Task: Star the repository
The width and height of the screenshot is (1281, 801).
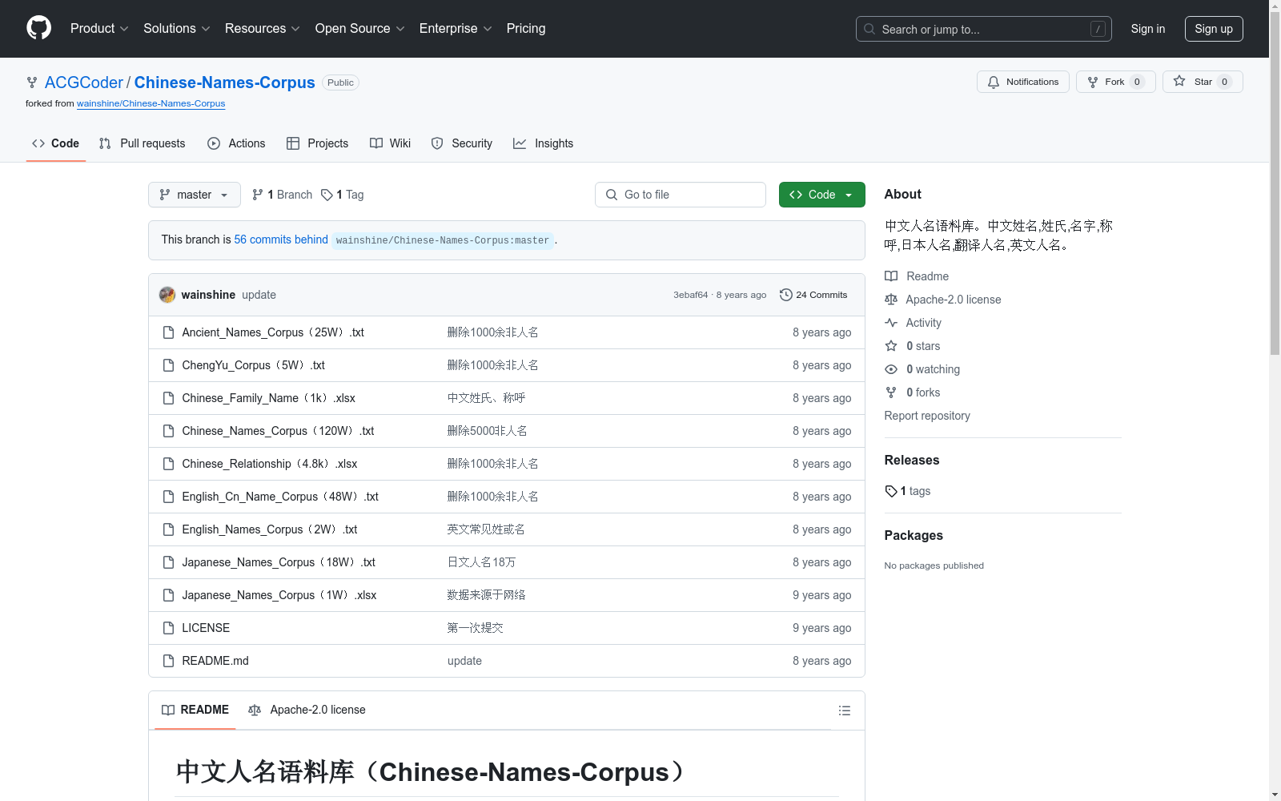Action: [x=1203, y=82]
